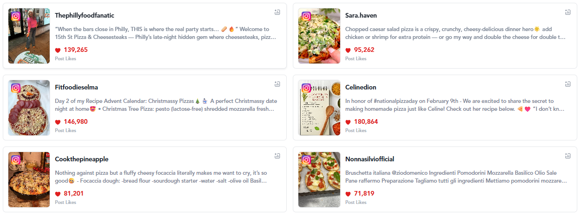Open analytics icon on Nonnasilviofficial card

[568, 156]
